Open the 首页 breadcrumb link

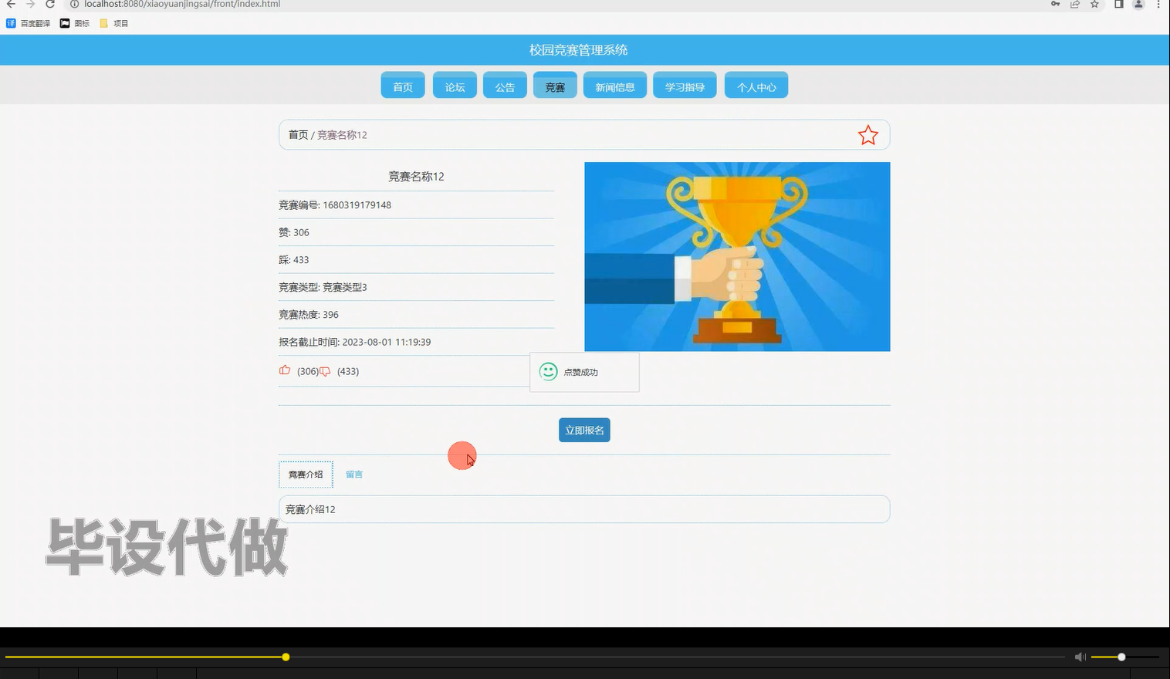point(298,134)
